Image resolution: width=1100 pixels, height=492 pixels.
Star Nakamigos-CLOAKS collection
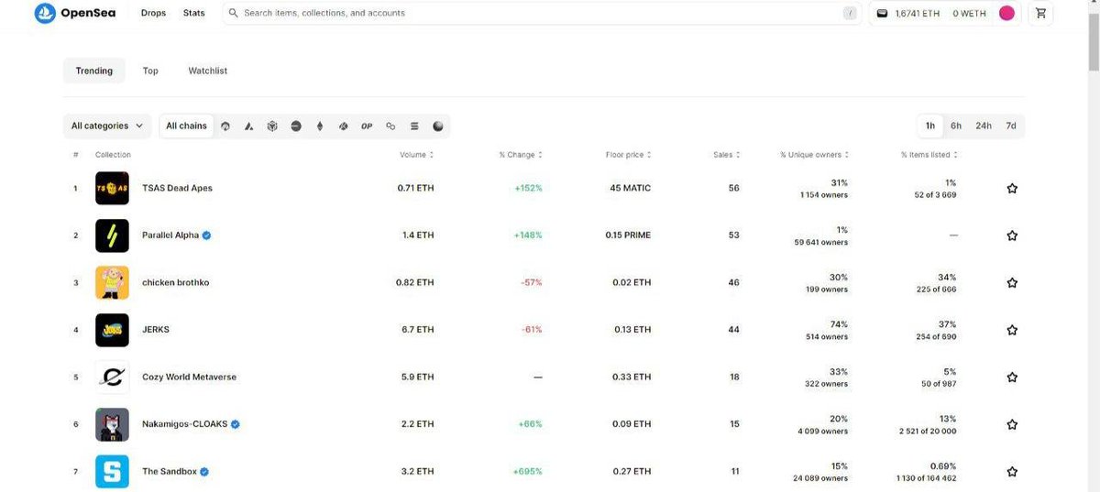point(1012,424)
